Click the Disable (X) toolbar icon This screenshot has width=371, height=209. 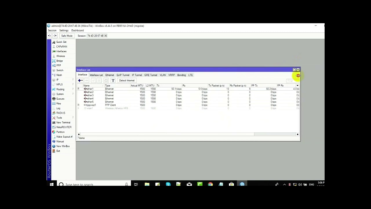pyautogui.click(x=99, y=80)
